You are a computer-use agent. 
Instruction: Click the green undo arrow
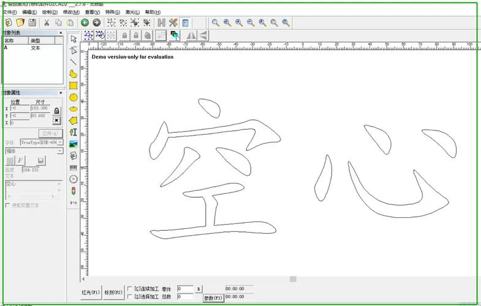click(x=85, y=23)
